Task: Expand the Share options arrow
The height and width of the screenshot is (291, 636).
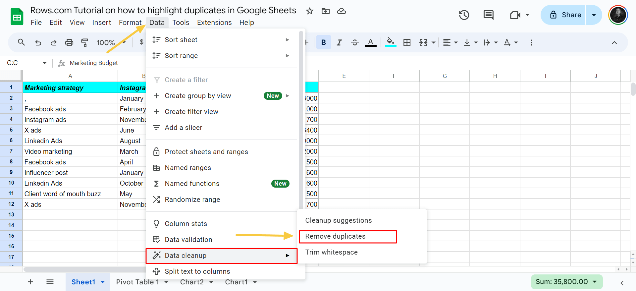Action: point(594,15)
